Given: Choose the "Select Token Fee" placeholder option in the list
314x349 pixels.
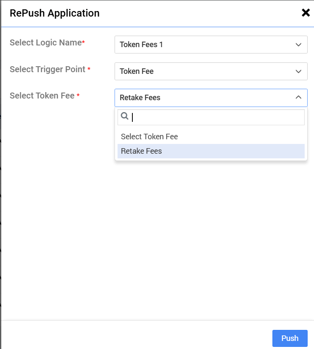Looking at the screenshot, I should (x=149, y=137).
